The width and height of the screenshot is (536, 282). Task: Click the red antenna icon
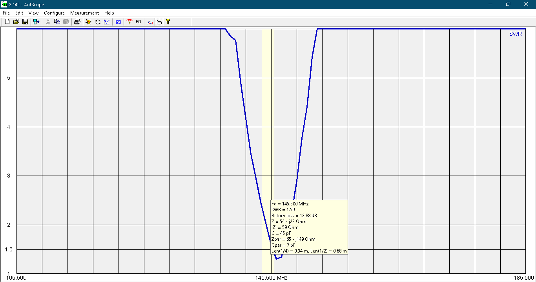129,22
